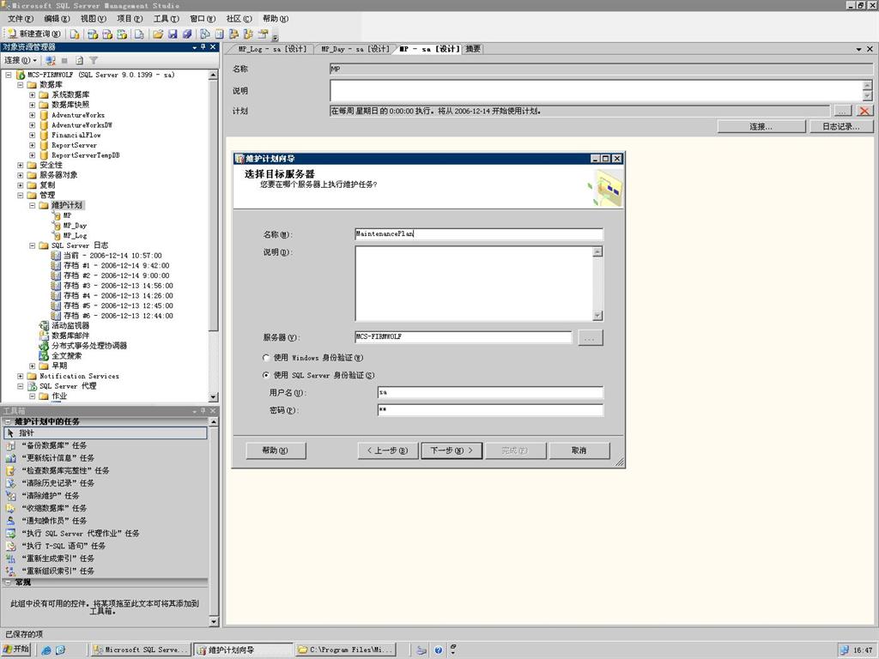Screen dimensions: 879x659
Task: Switch to C:\Program Files taskbar window
Action: click(346, 650)
